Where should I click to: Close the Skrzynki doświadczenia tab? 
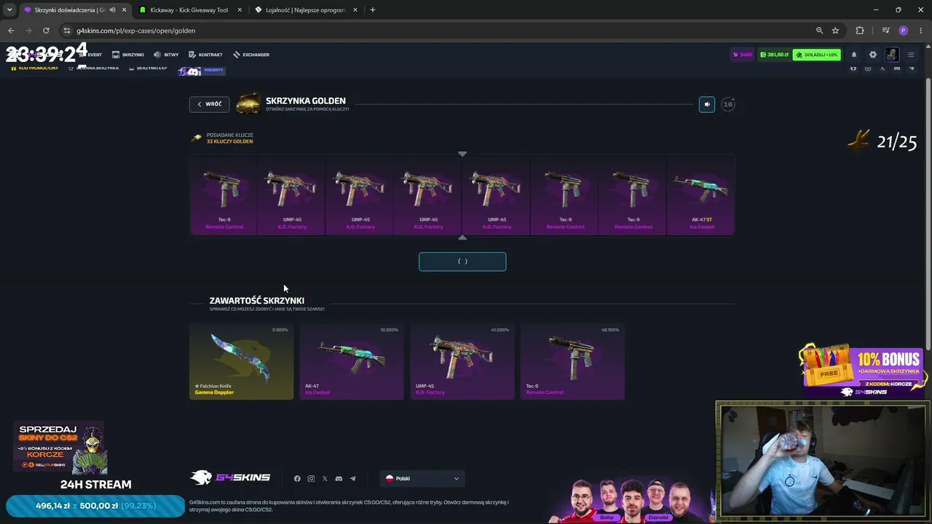125,10
